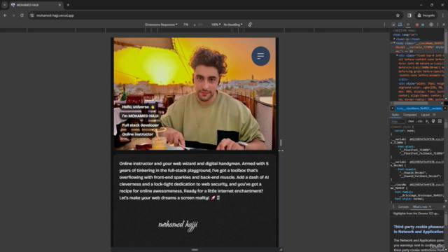The height and width of the screenshot is (252, 448).
Task: Click the mohamed hajji signature image
Action: [178, 225]
